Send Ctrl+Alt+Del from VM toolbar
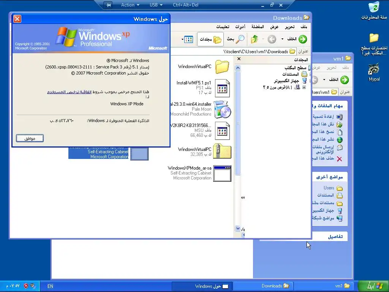The width and height of the screenshot is (389, 292). pos(185,5)
